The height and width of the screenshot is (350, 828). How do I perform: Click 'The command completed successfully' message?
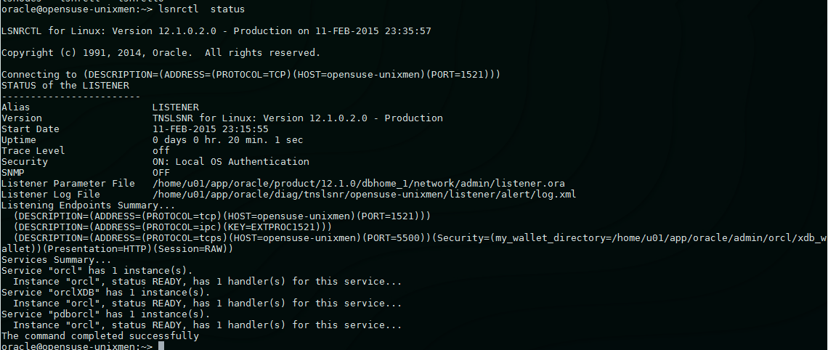[x=100, y=335]
